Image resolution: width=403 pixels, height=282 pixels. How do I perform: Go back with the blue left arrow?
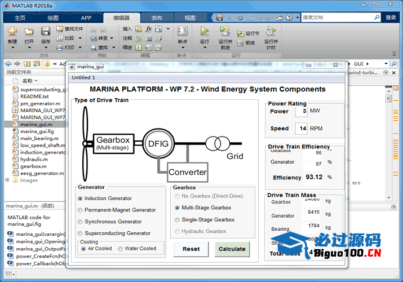8,64
